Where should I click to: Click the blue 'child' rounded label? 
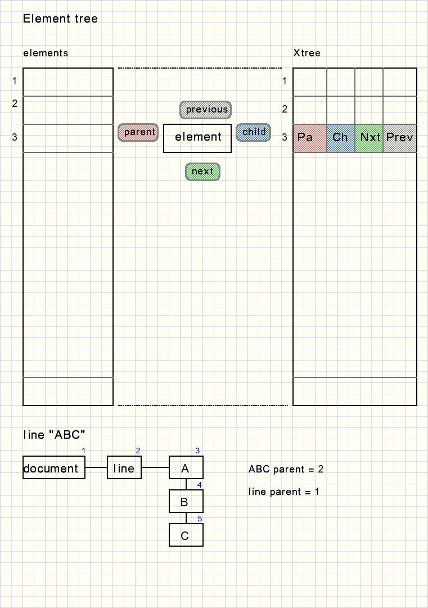click(x=253, y=132)
